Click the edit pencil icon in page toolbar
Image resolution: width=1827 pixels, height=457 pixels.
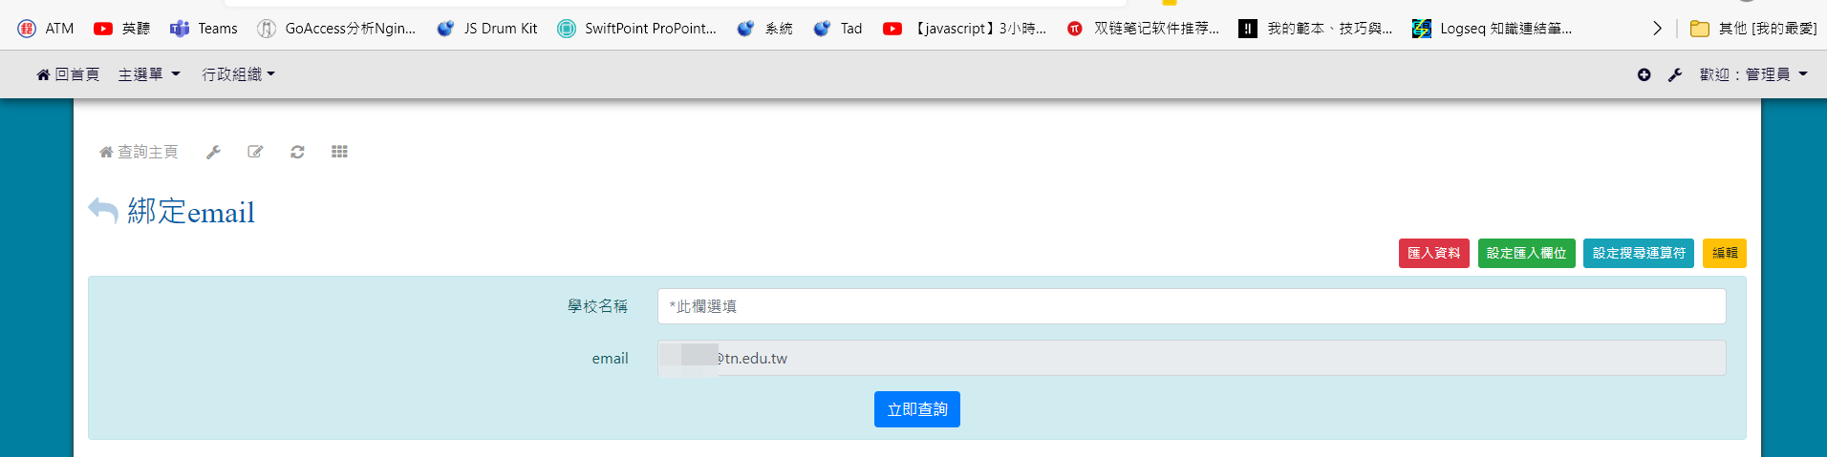tap(255, 153)
